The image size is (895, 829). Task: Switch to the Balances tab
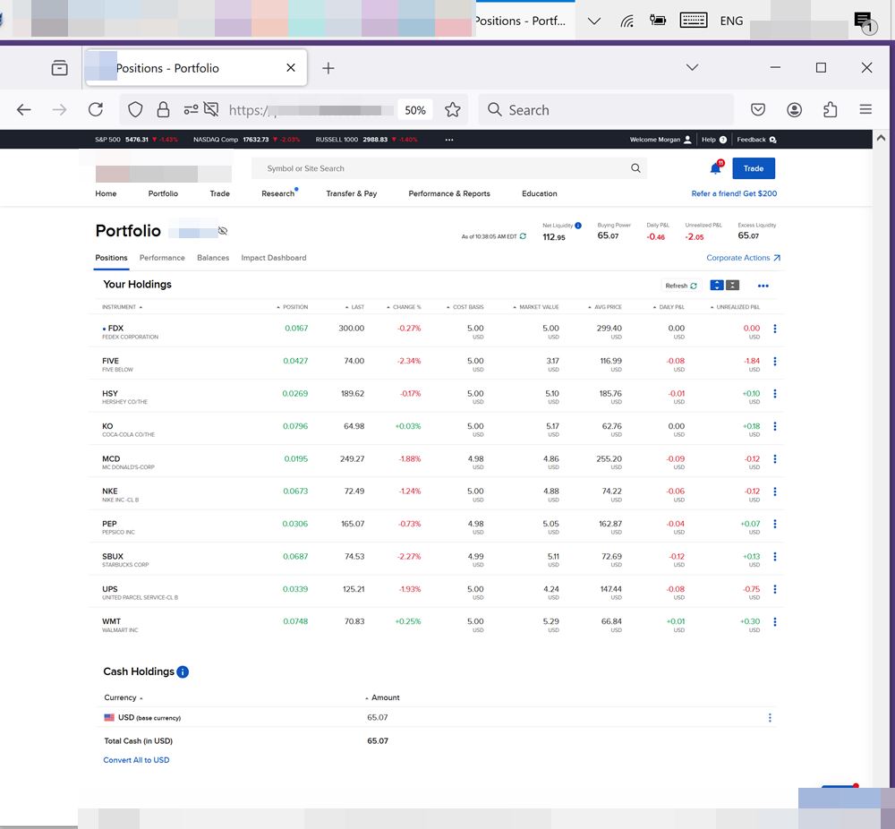pos(213,258)
